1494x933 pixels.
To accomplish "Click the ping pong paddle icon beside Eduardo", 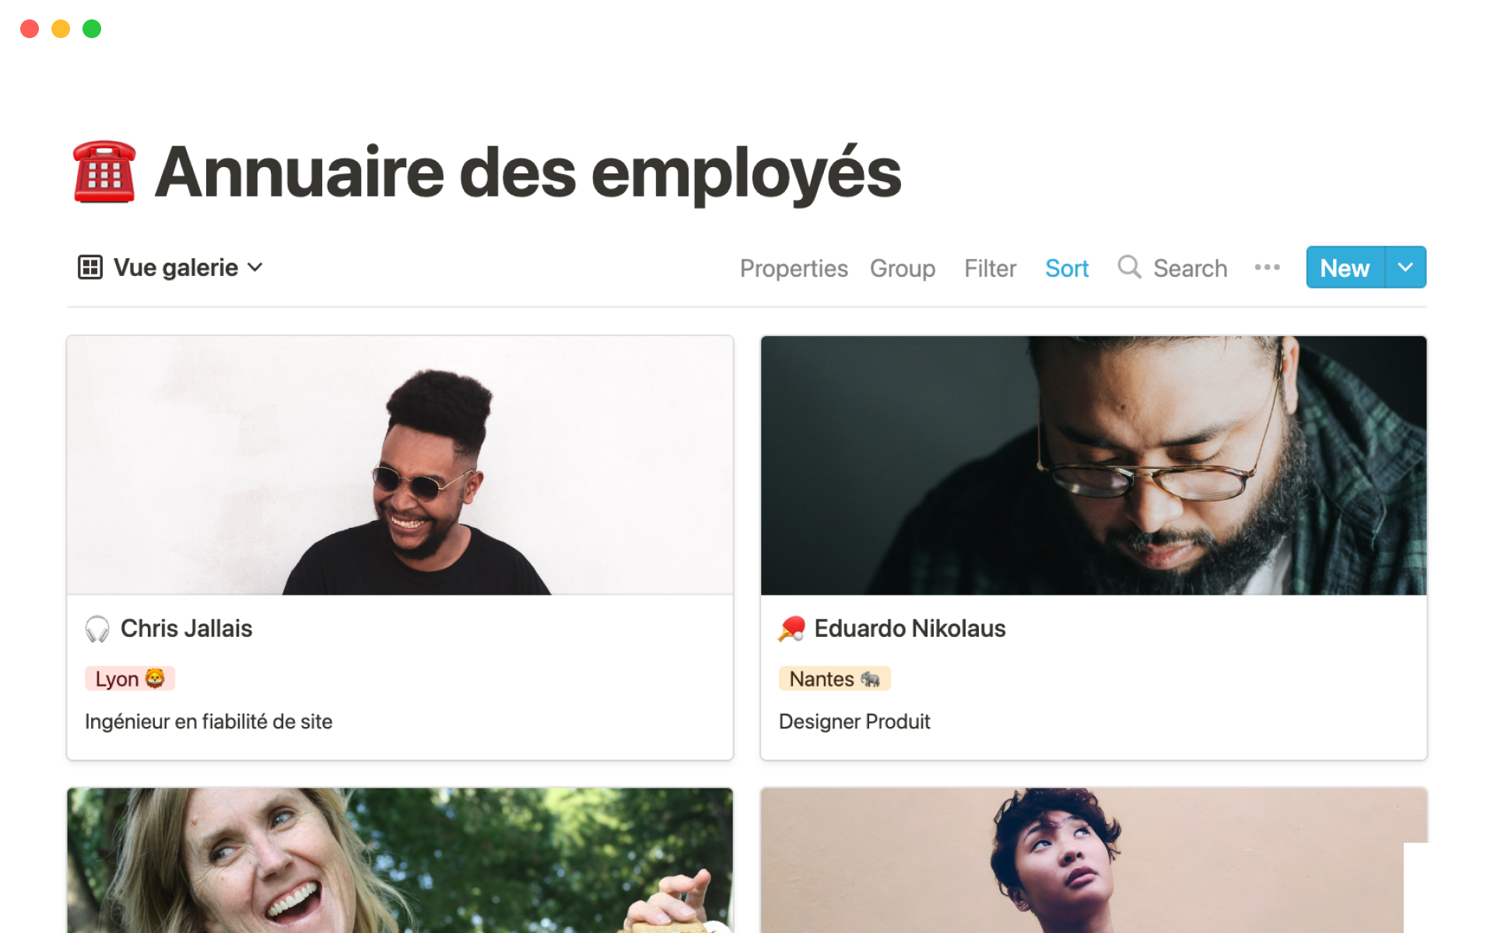I will coord(791,629).
